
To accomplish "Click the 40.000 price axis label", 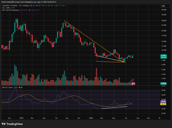I will (164, 10).
